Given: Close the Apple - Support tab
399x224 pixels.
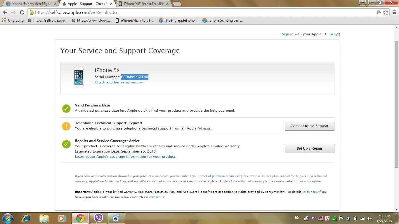Looking at the screenshot, I should 111,4.
